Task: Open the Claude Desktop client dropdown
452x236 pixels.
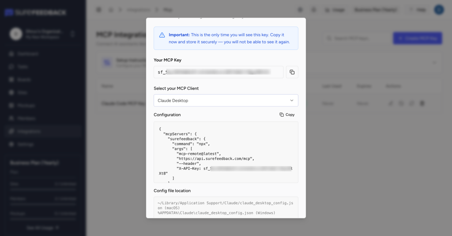Action: [x=226, y=100]
